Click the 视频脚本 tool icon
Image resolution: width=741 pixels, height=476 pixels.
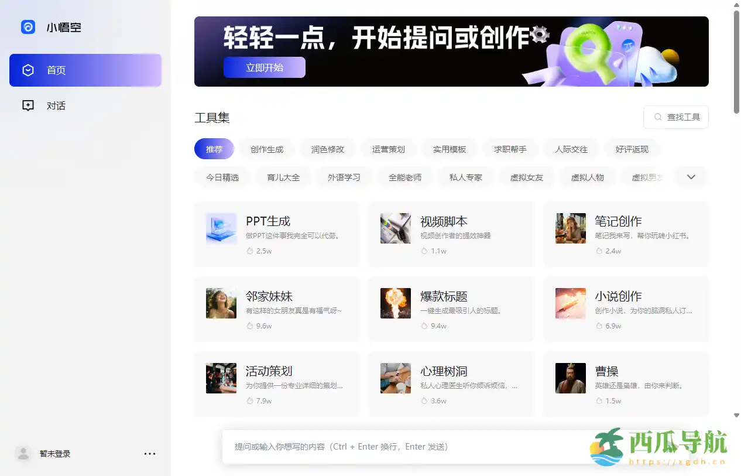396,228
